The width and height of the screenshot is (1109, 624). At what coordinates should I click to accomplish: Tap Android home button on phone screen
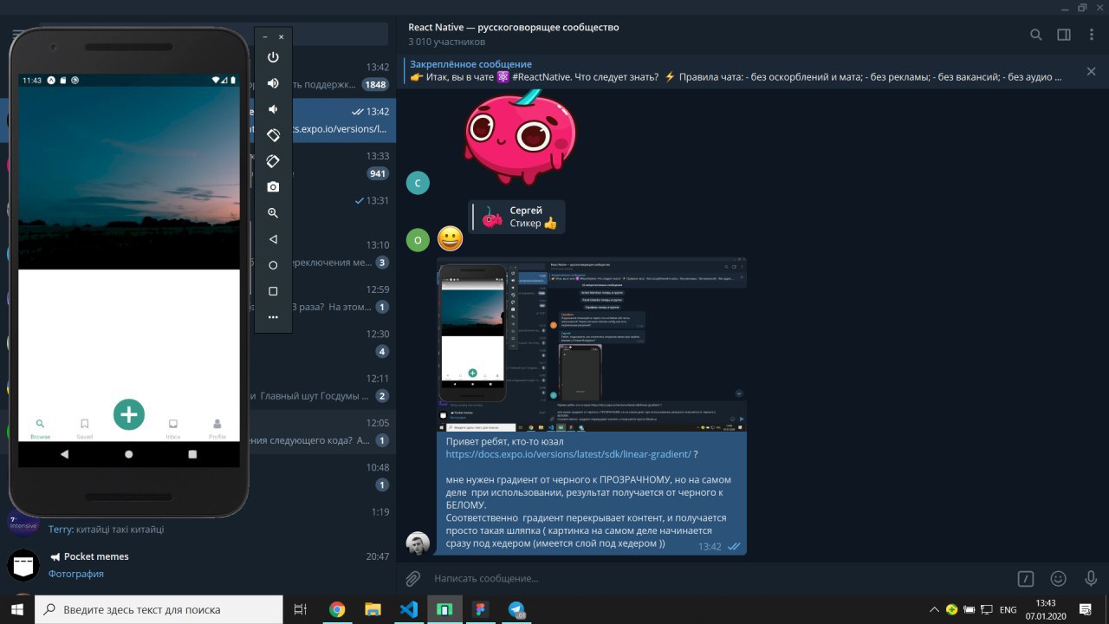click(129, 454)
